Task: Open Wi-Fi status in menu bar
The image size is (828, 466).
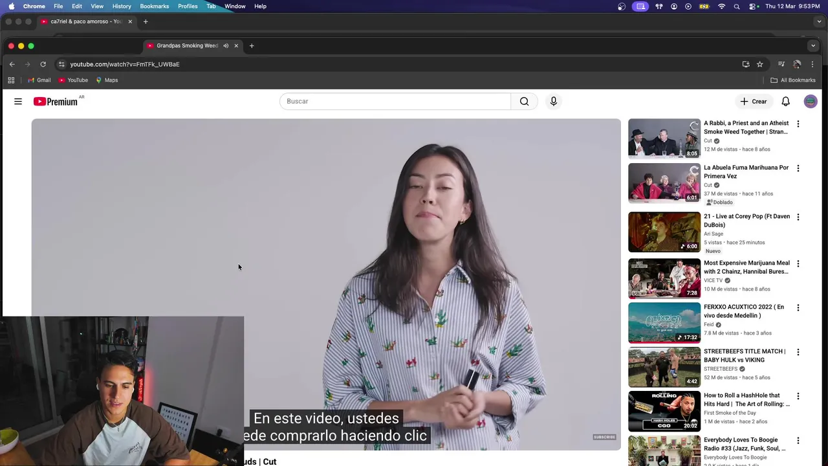Action: pyautogui.click(x=722, y=6)
